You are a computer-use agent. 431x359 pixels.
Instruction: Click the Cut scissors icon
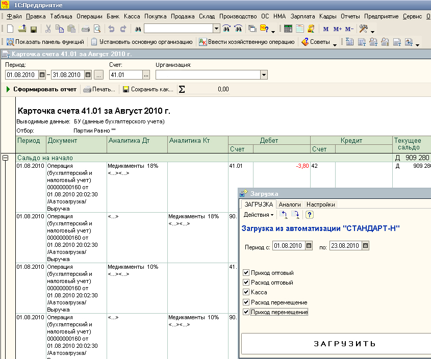[48, 29]
